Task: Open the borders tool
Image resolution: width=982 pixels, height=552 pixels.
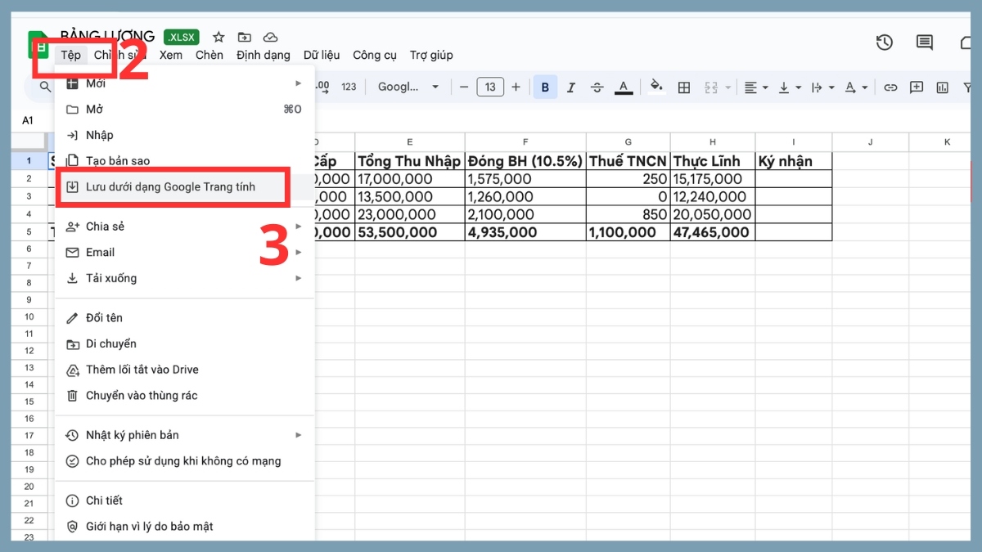Action: 683,87
